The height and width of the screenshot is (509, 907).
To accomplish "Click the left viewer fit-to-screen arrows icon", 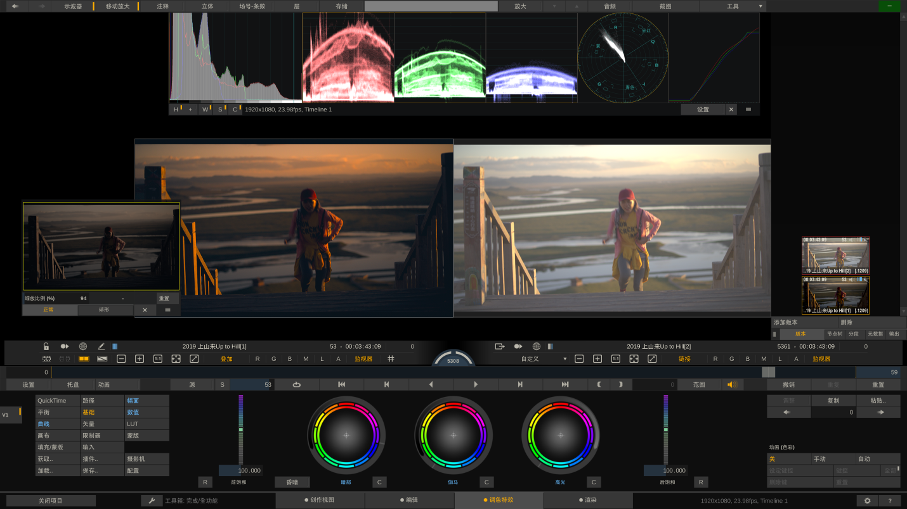I will (x=176, y=358).
